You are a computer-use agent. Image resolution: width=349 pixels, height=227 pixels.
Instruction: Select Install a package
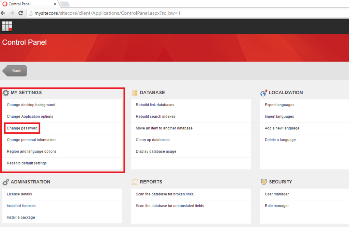(21, 217)
